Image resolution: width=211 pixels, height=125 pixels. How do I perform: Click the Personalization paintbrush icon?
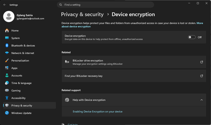[7, 60]
